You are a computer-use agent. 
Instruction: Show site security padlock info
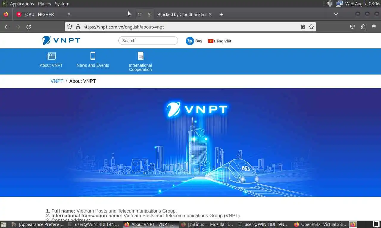click(x=78, y=27)
